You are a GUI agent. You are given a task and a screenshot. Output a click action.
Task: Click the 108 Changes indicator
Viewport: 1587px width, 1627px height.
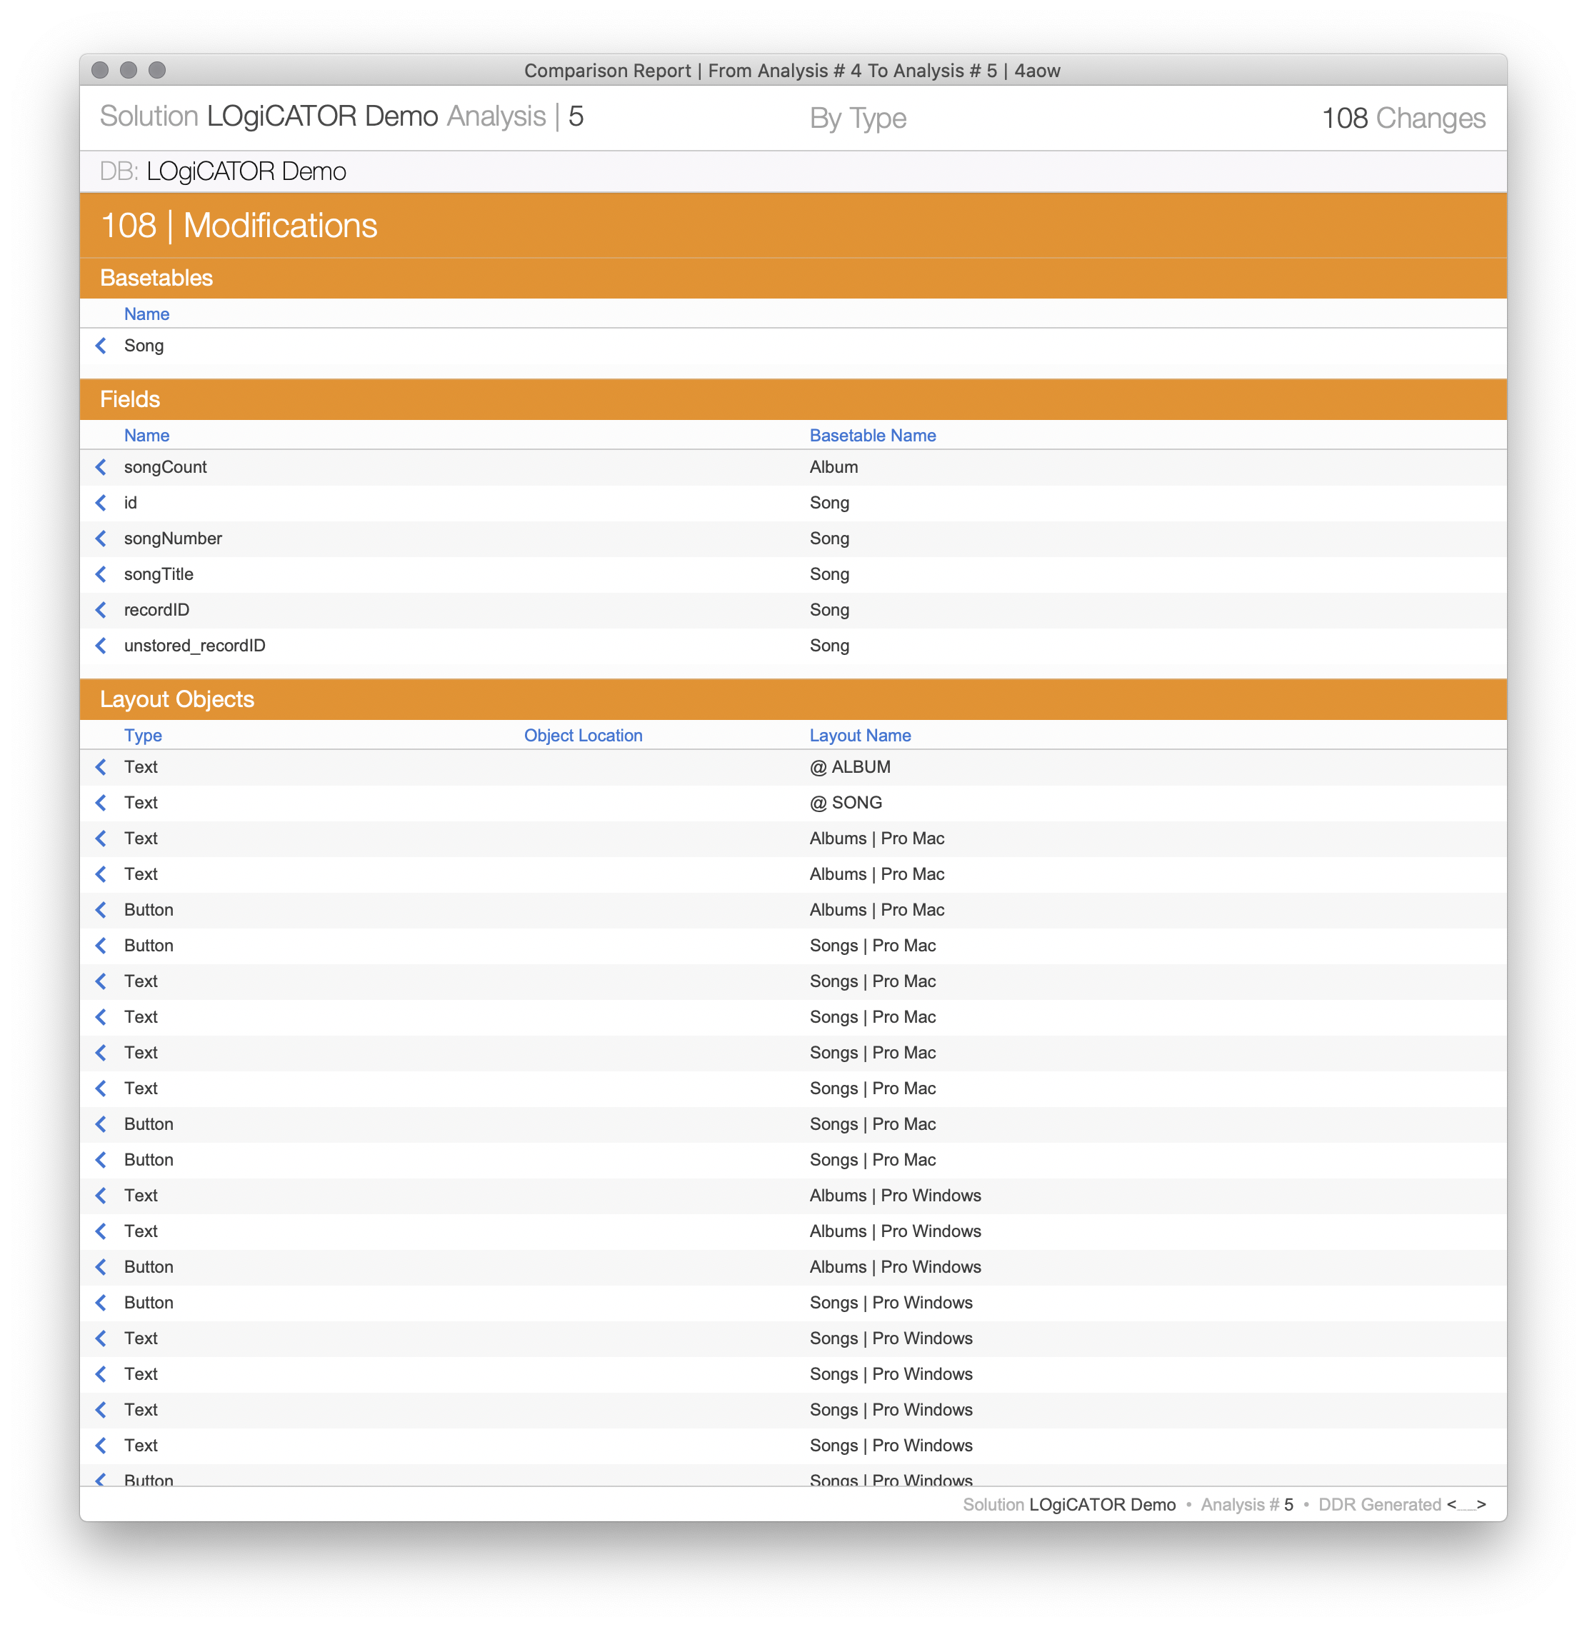(1406, 118)
